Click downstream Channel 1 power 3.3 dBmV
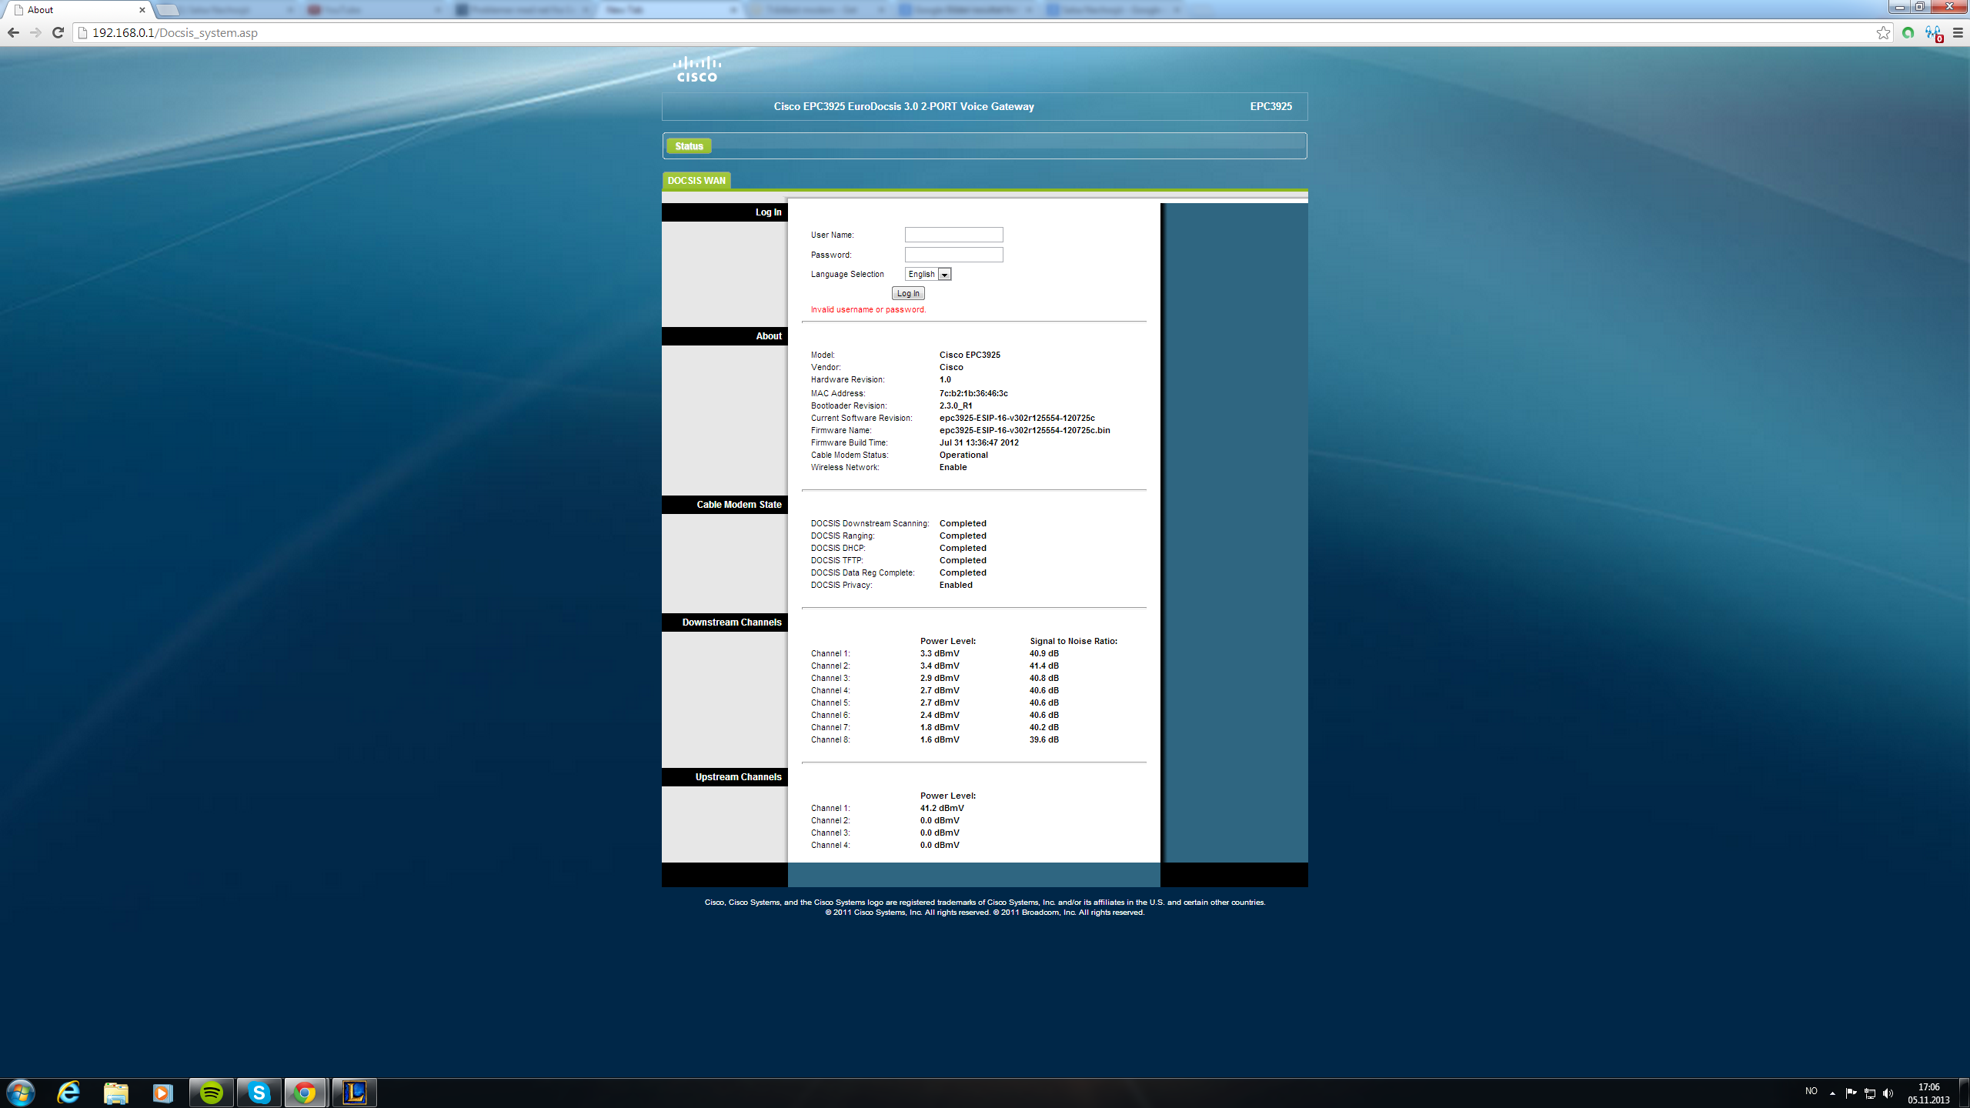Viewport: 1970px width, 1108px height. tap(940, 653)
